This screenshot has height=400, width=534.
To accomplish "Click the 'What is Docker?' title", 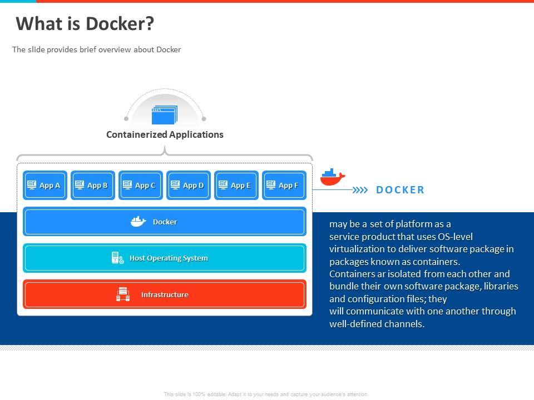I will [x=85, y=24].
